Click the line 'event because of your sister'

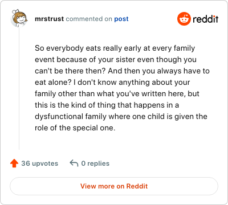[116, 60]
